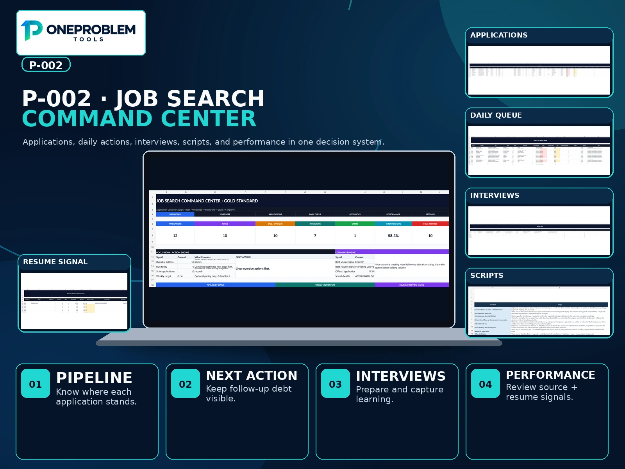Viewport: 625px width, 469px height.
Task: Select the Offers count value 1
Action: pyautogui.click(x=355, y=236)
